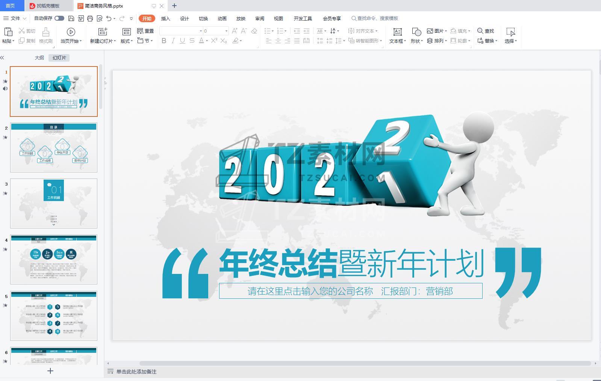Click the Clear Formatting eraser icon
Viewport: 601px width, 381px height.
pos(254,31)
